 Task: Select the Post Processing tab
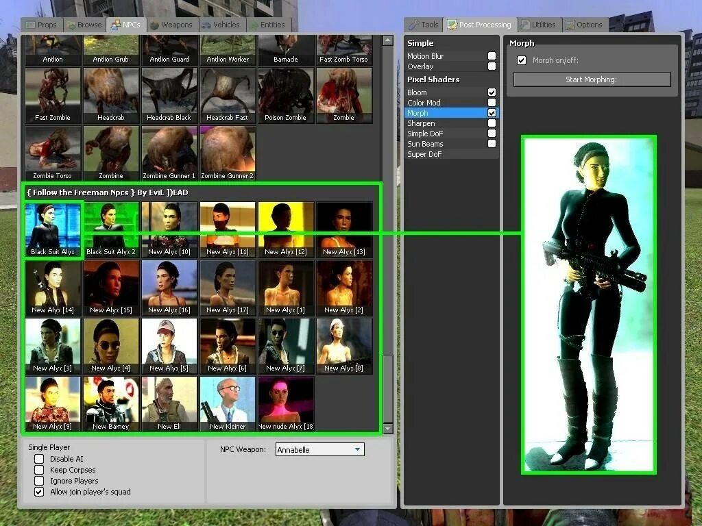click(x=480, y=25)
